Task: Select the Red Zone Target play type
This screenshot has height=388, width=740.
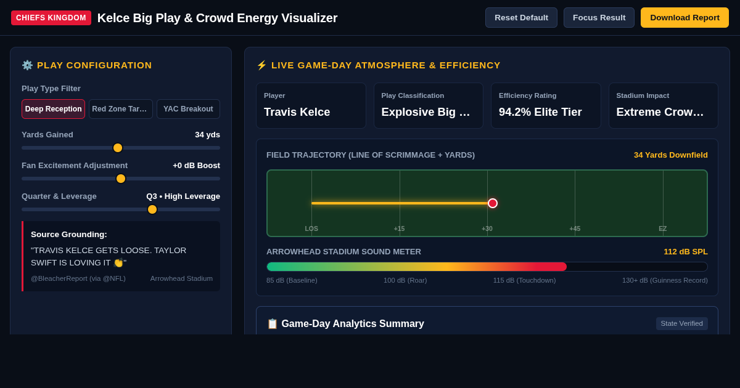Action: [121, 109]
